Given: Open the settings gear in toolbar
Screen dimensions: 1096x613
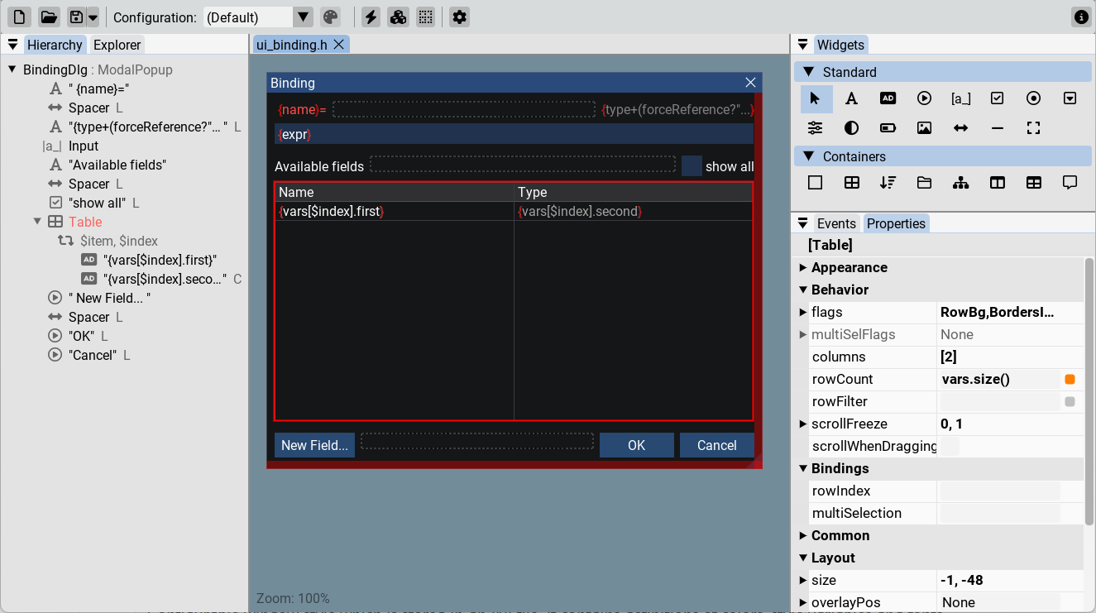Looking at the screenshot, I should [x=459, y=17].
